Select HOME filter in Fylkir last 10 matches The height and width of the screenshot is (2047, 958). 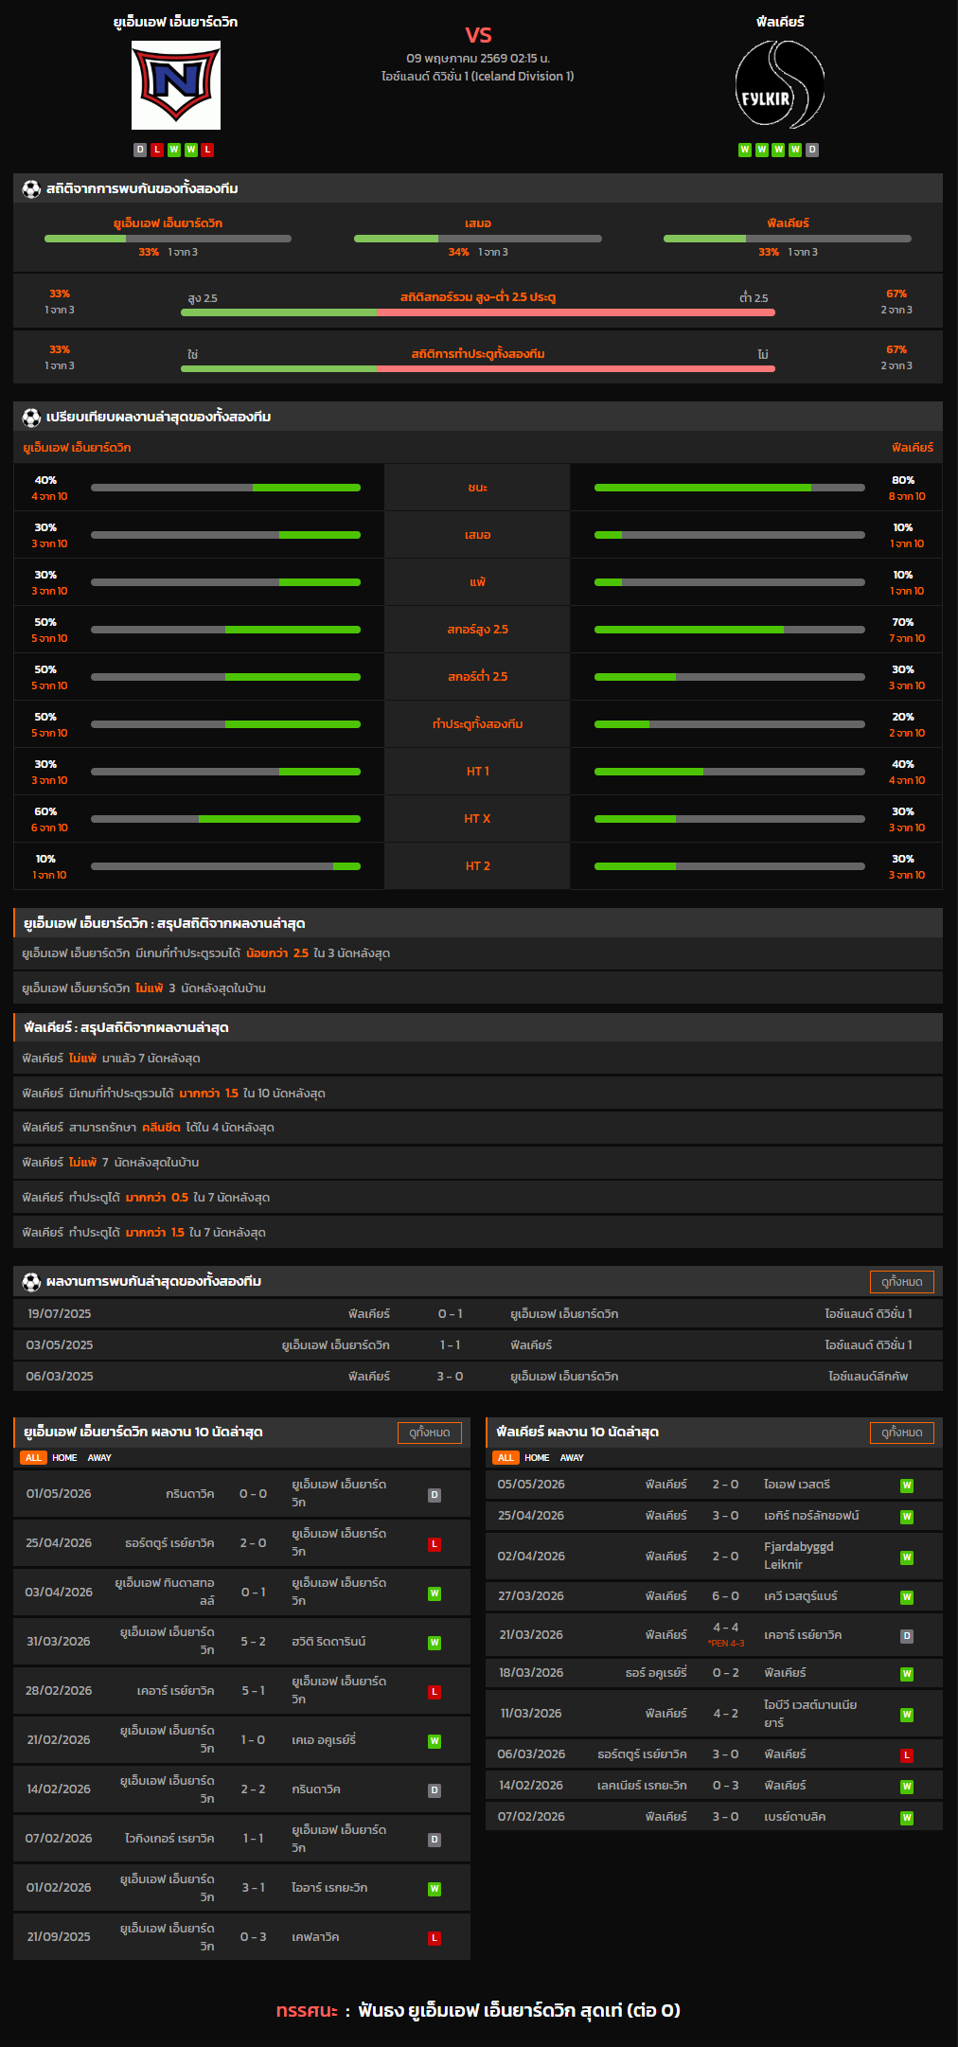(537, 1458)
